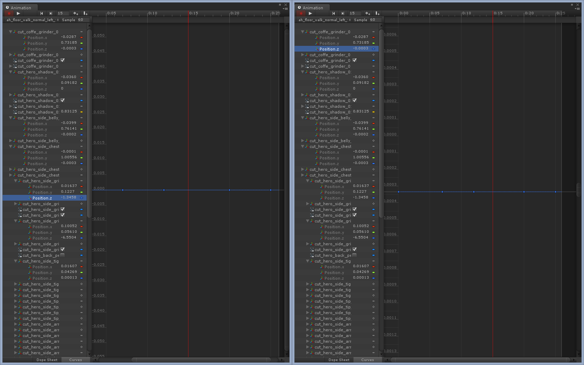Collapse expanded cut_hero_side_belly group in left window
Image resolution: width=584 pixels, height=365 pixels.
point(10,118)
